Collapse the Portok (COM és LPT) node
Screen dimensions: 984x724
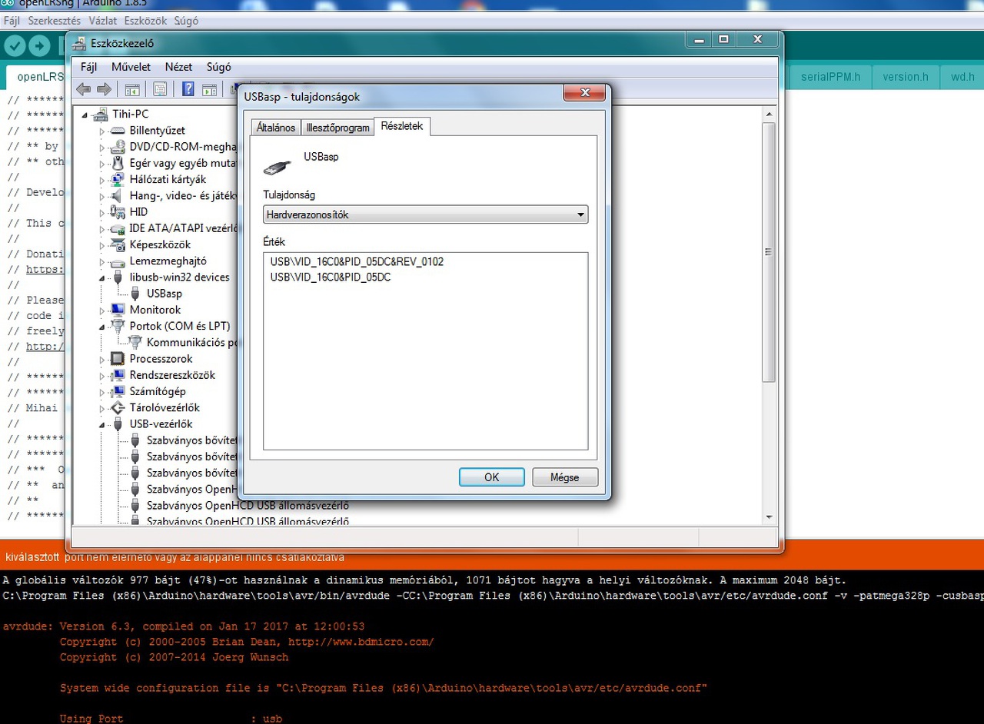[x=101, y=326]
